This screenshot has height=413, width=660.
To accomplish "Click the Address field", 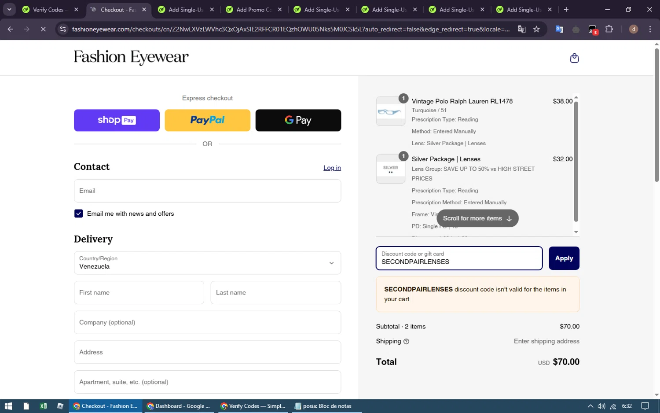I will (x=207, y=352).
